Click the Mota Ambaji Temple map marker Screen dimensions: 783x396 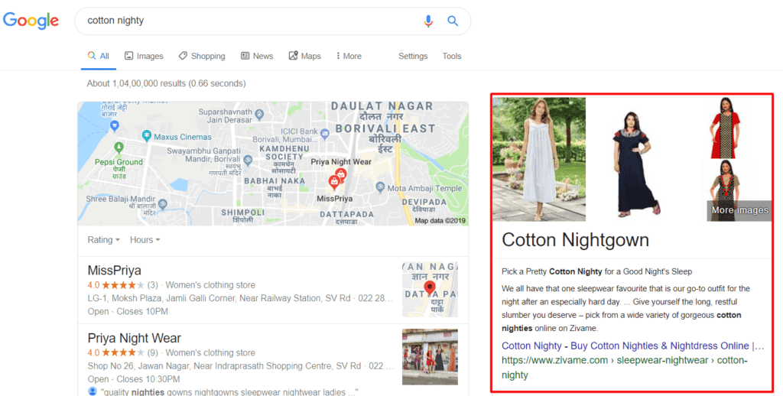click(379, 187)
